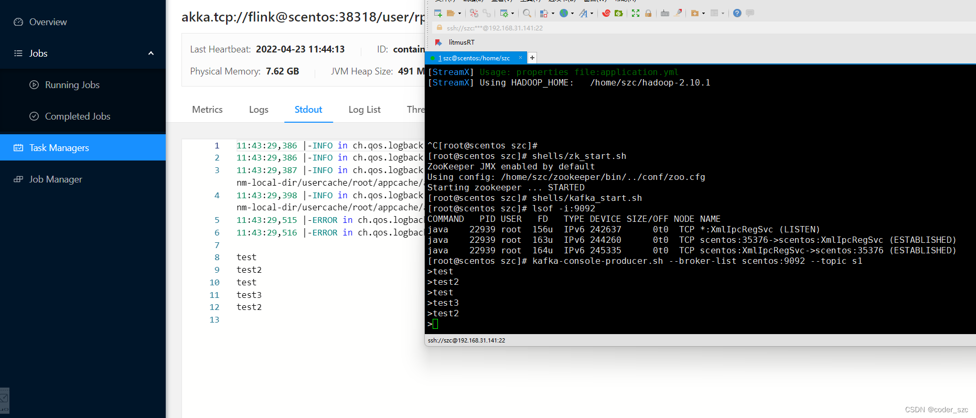
Task: Open the Jobs menu section
Action: (x=83, y=53)
